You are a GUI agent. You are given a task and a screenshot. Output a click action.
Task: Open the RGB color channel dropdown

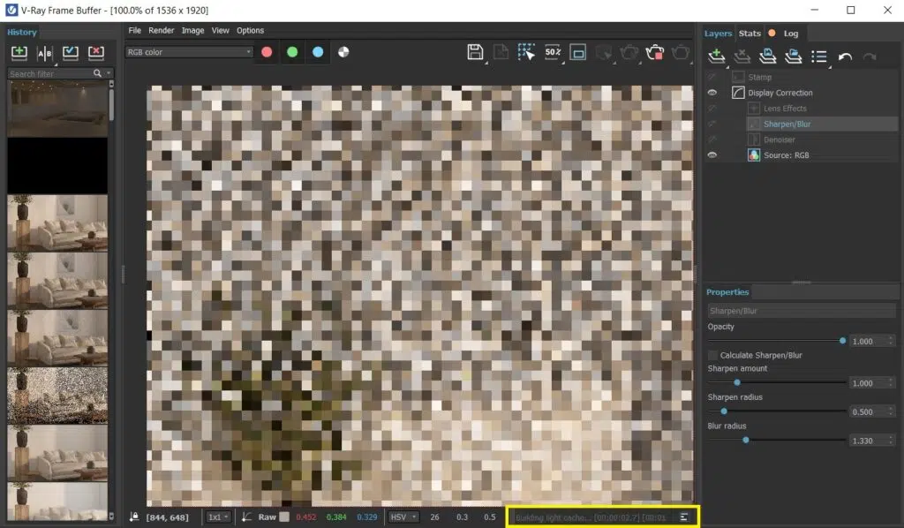pyautogui.click(x=190, y=52)
